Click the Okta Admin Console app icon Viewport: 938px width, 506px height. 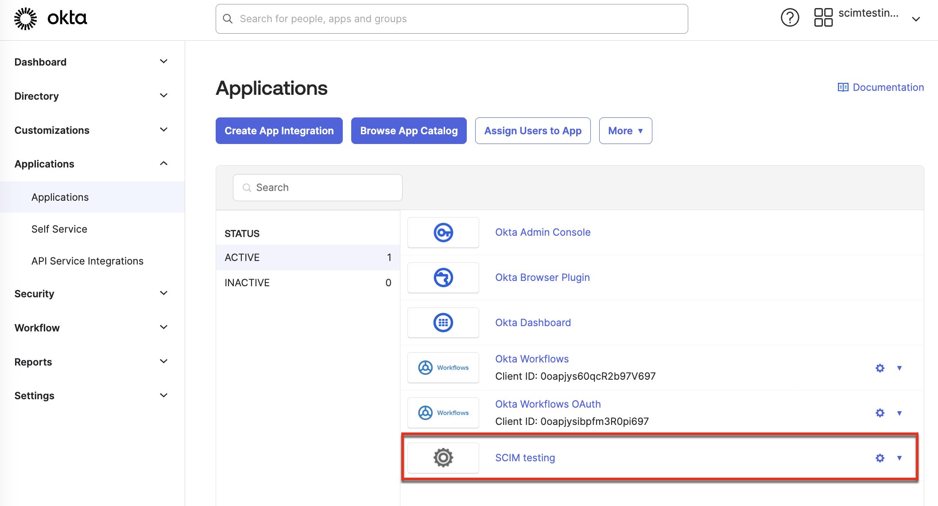(443, 232)
